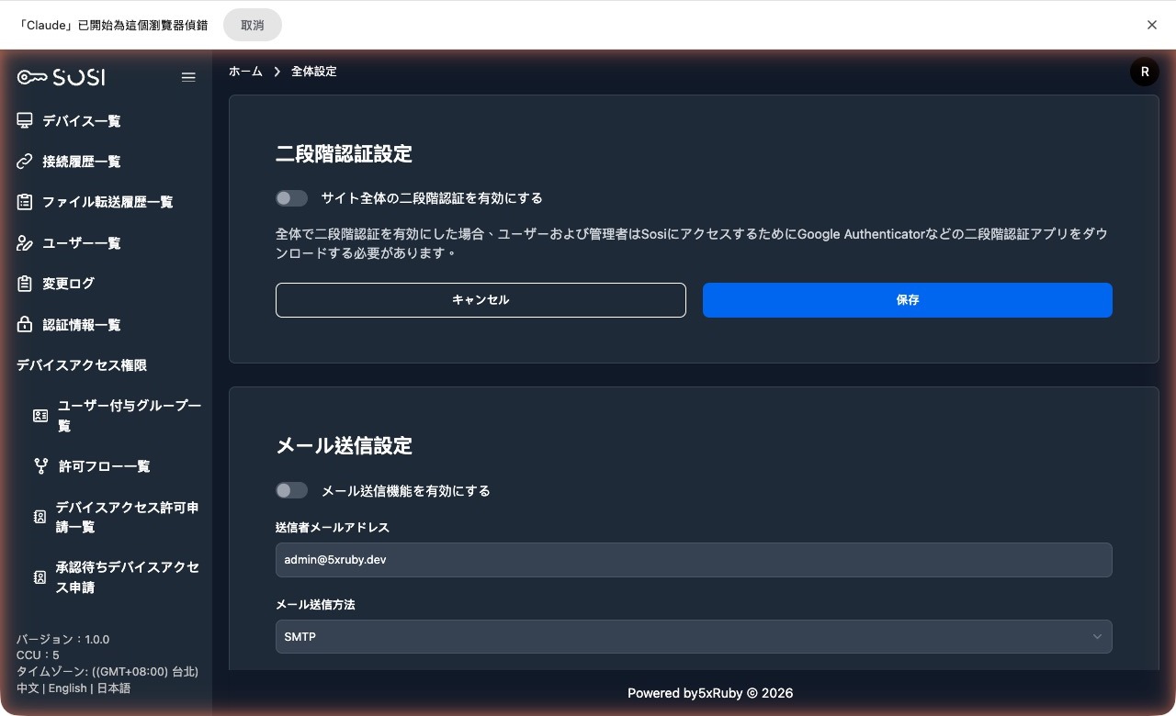This screenshot has height=716, width=1176.
Task: Enable サイト全体の二段階認証 toggle
Action: tap(291, 197)
